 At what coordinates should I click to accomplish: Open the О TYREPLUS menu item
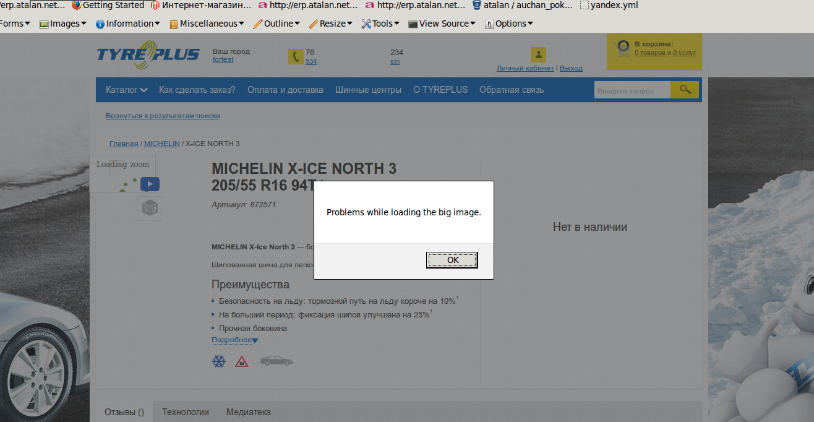pos(440,90)
